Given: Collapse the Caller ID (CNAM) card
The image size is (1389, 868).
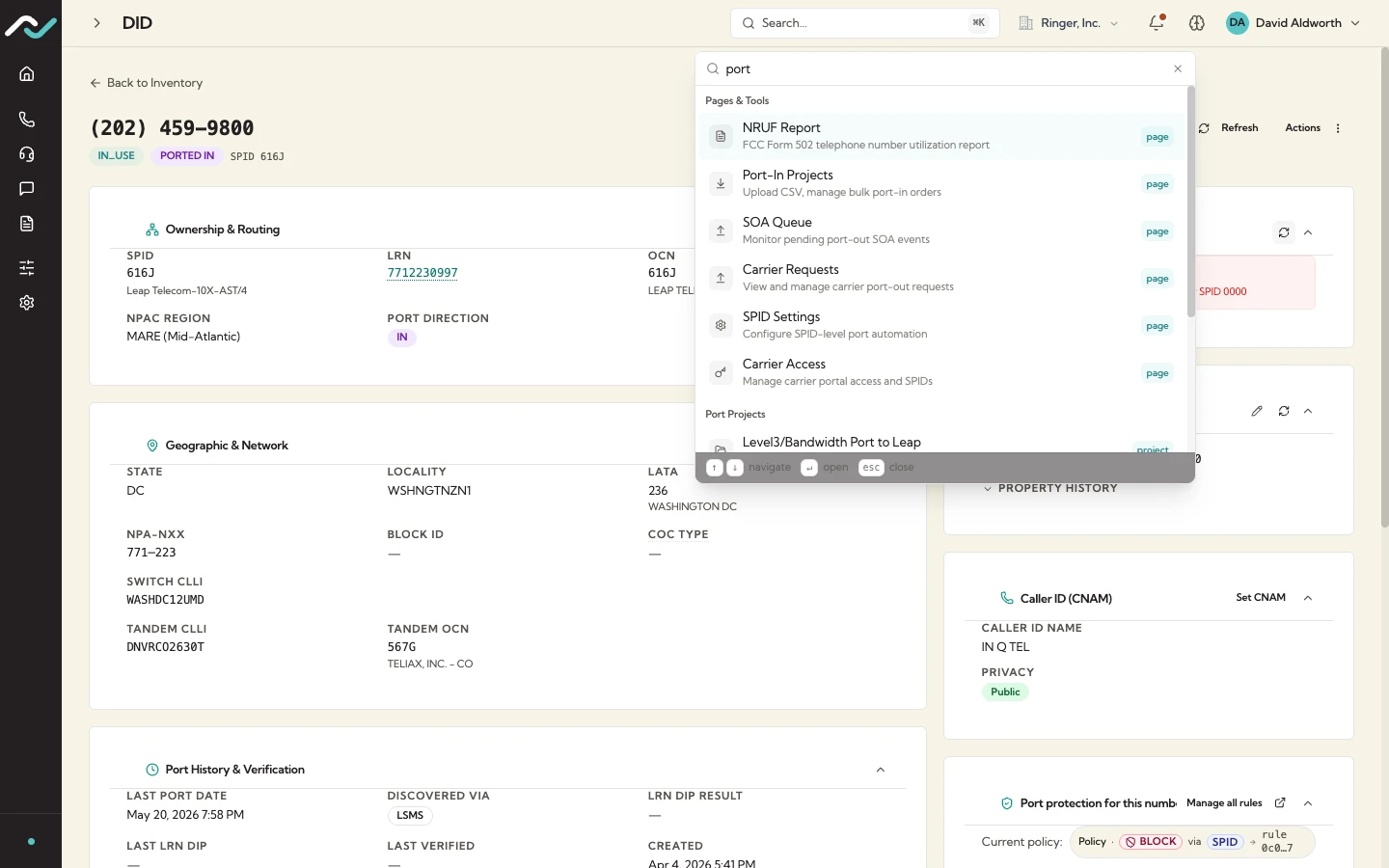Looking at the screenshot, I should pos(1308,598).
